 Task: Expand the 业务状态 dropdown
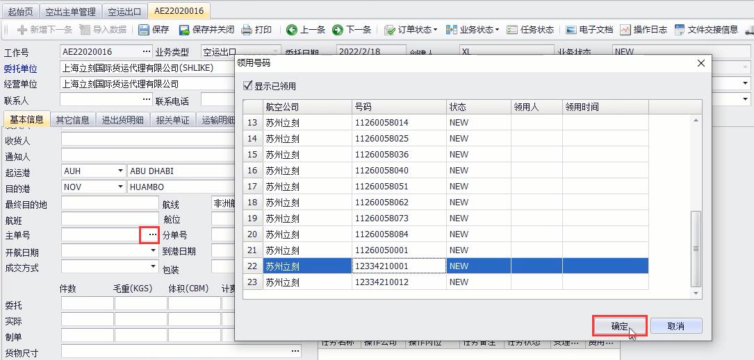[x=472, y=30]
